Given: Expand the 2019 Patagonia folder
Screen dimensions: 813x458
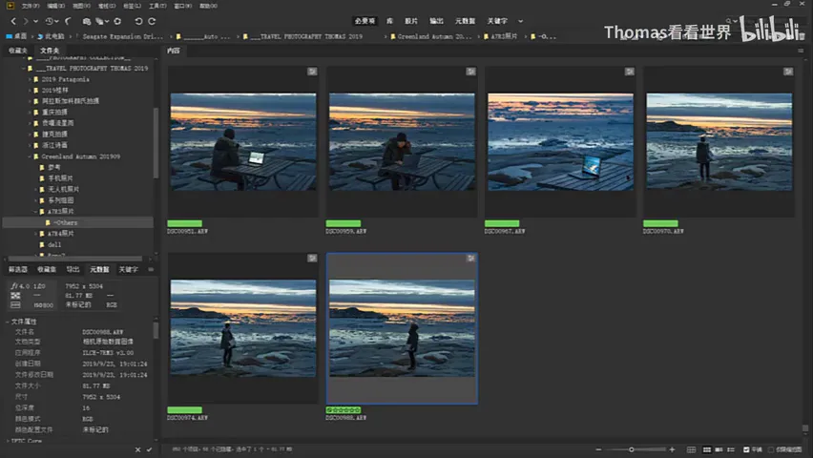Looking at the screenshot, I should click(x=30, y=79).
